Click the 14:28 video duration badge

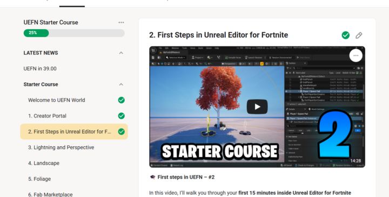[356, 161]
